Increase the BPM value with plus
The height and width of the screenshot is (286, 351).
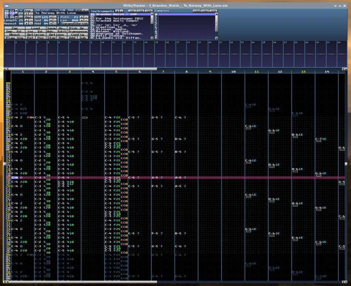(x=51, y=17)
